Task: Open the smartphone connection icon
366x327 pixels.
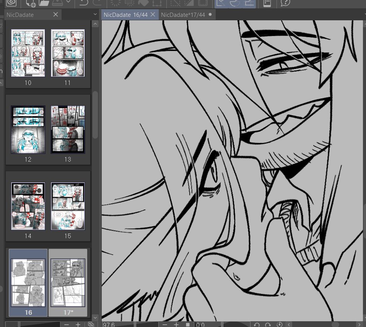Action: [x=267, y=3]
